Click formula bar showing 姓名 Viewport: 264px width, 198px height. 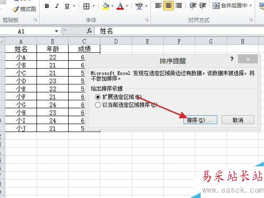coord(180,31)
